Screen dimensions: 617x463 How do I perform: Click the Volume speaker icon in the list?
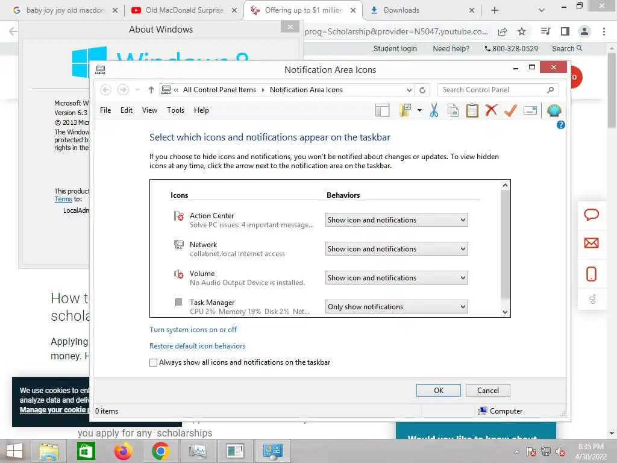178,274
